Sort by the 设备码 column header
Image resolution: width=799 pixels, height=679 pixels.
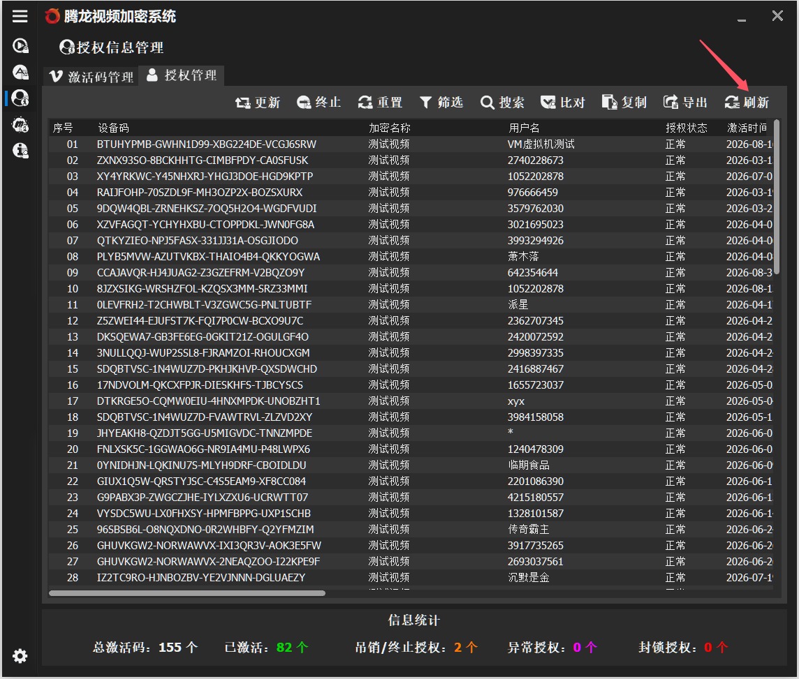pyautogui.click(x=113, y=128)
